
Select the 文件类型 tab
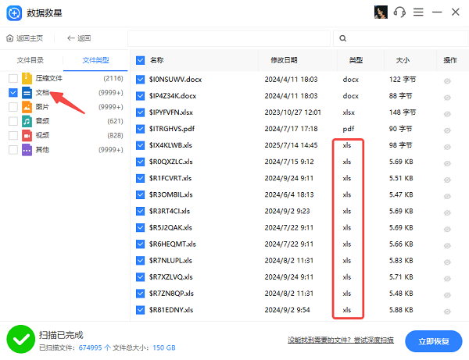(96, 59)
